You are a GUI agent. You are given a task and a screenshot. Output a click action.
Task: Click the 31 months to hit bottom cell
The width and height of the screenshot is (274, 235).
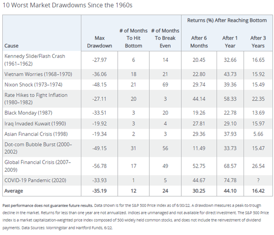(x=133, y=148)
